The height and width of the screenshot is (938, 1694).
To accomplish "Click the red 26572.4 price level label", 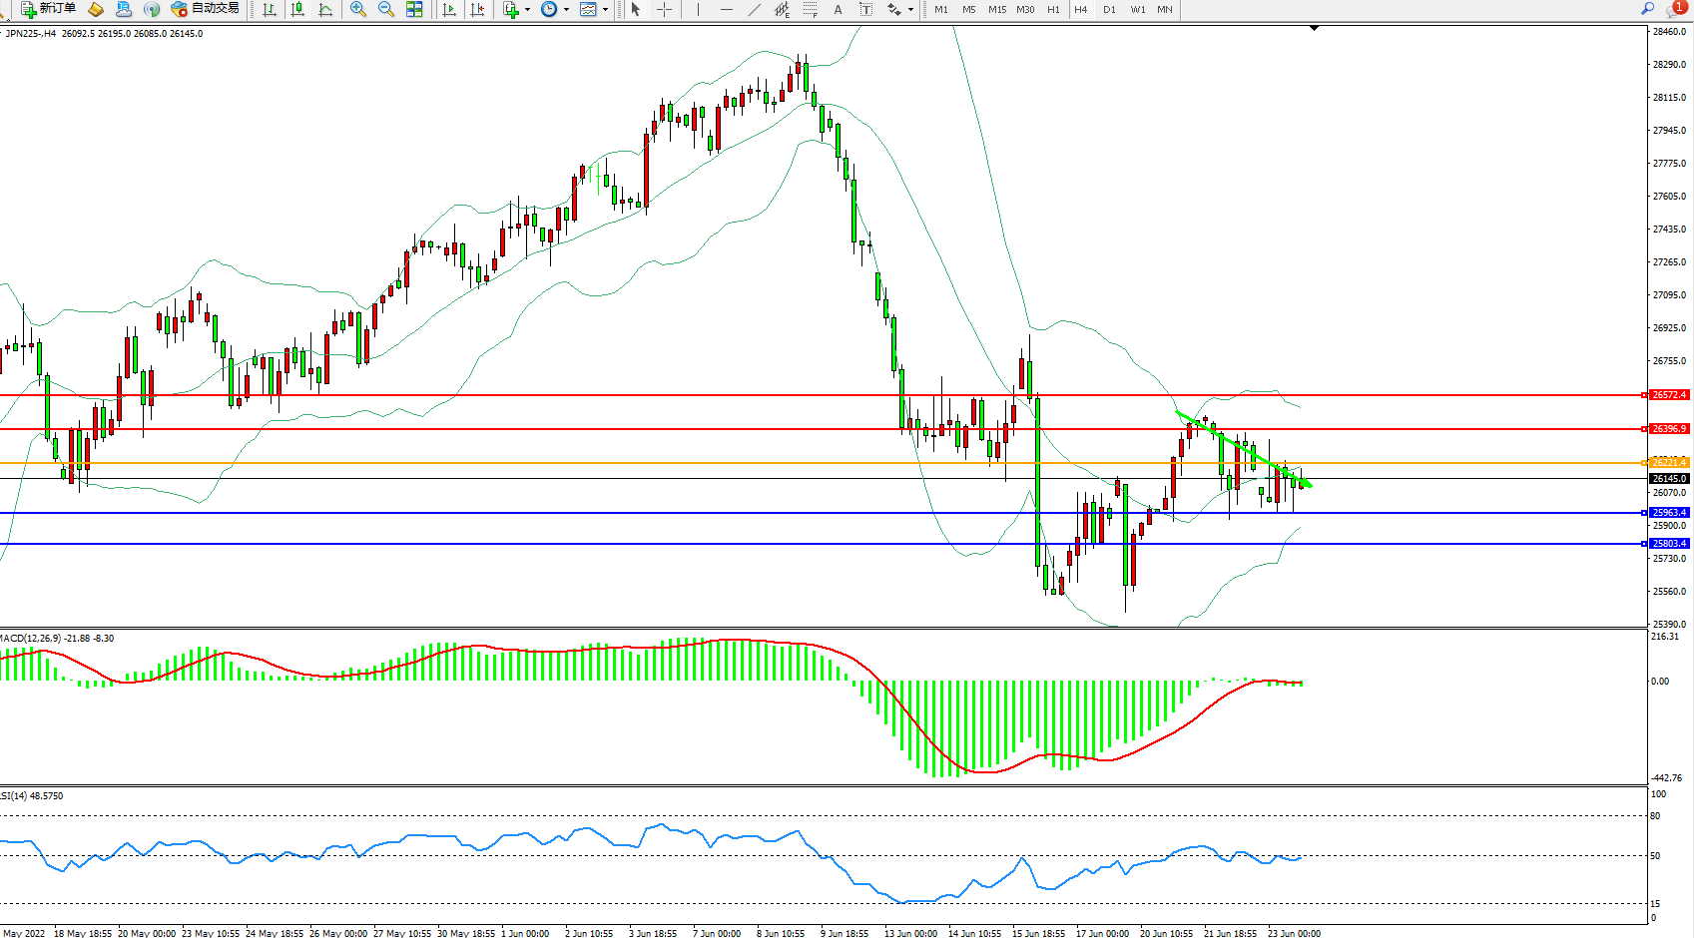I will [x=1668, y=395].
